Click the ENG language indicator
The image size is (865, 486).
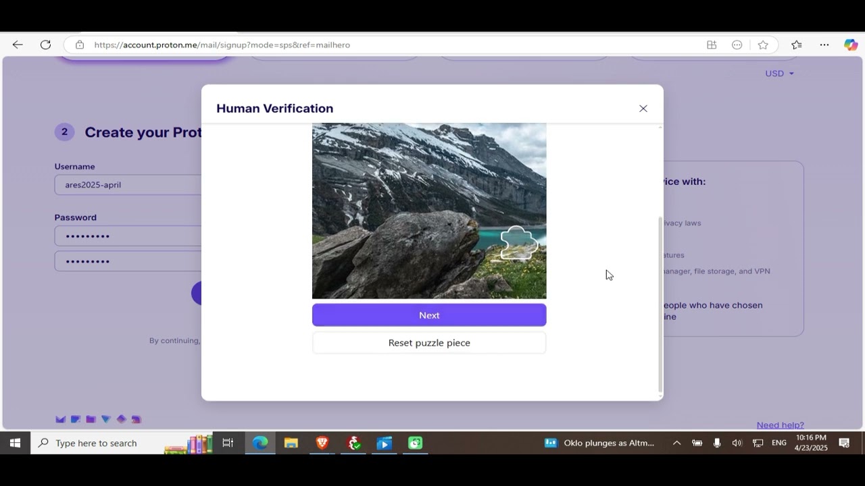pos(779,443)
